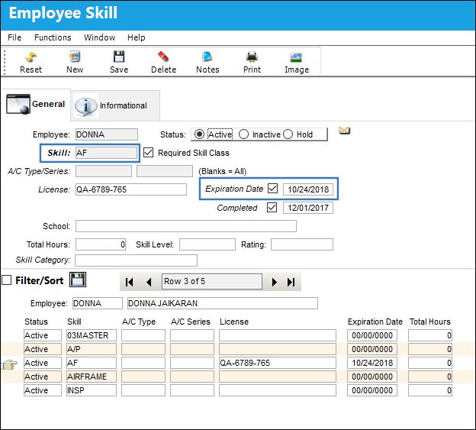This screenshot has width=476, height=430.
Task: Click the first A/C Type/Series field
Action: click(104, 171)
